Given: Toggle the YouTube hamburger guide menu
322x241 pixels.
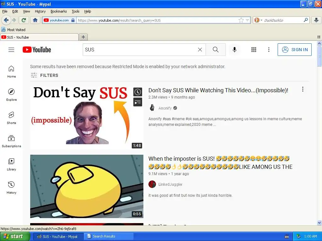Looking at the screenshot, I should pos(11,50).
